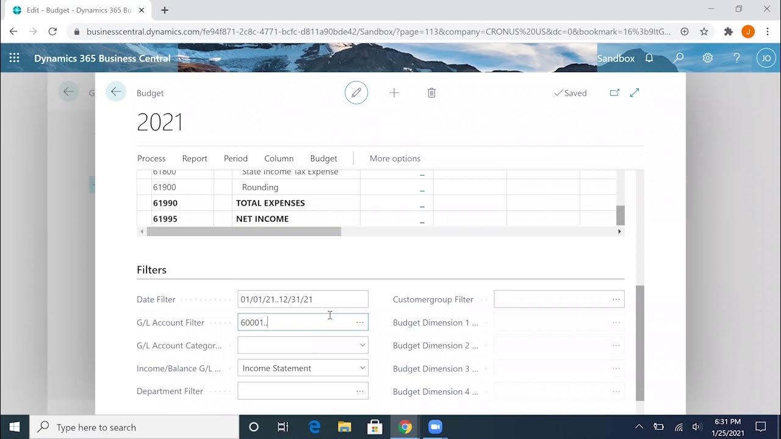Image resolution: width=781 pixels, height=439 pixels.
Task: Open the Windows Start menu
Action: point(15,427)
